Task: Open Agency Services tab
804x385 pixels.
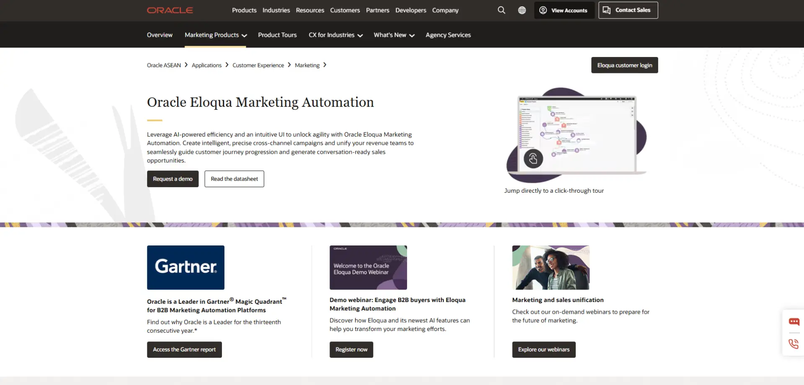Action: [x=448, y=35]
